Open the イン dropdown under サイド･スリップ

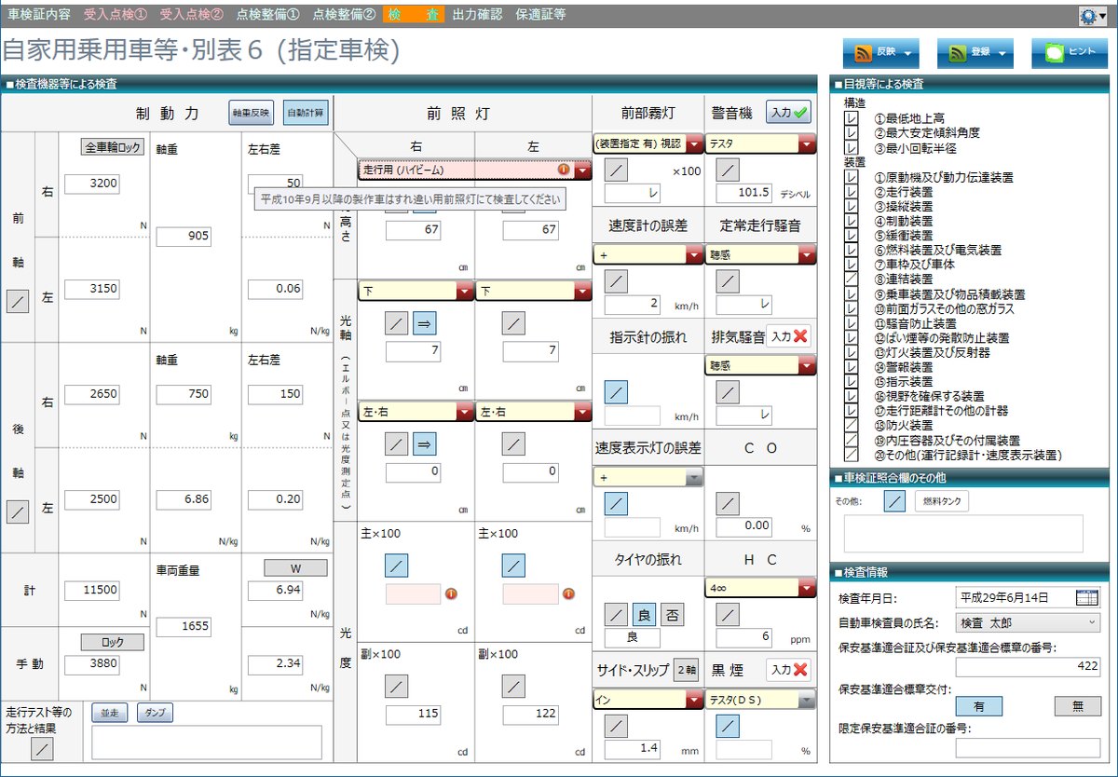pos(694,699)
